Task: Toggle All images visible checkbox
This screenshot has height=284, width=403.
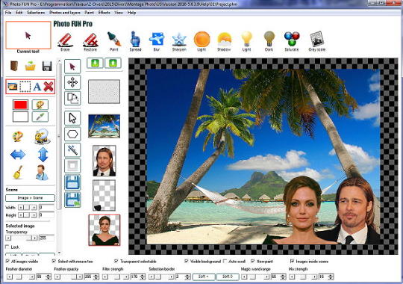Action: pos(7,261)
